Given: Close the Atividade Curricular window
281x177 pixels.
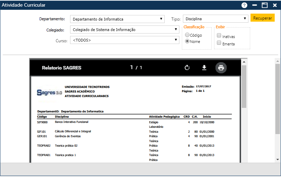Looking at the screenshot, I should click(x=275, y=5).
